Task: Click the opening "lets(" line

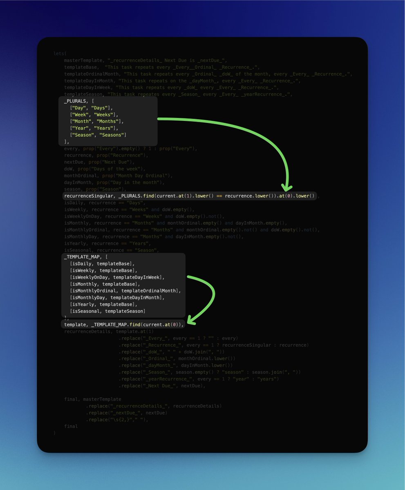Action: coord(60,53)
